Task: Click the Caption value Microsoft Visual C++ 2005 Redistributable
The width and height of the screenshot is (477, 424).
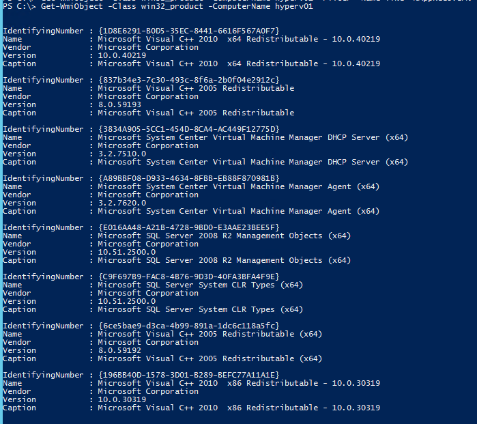Action: tap(196, 113)
